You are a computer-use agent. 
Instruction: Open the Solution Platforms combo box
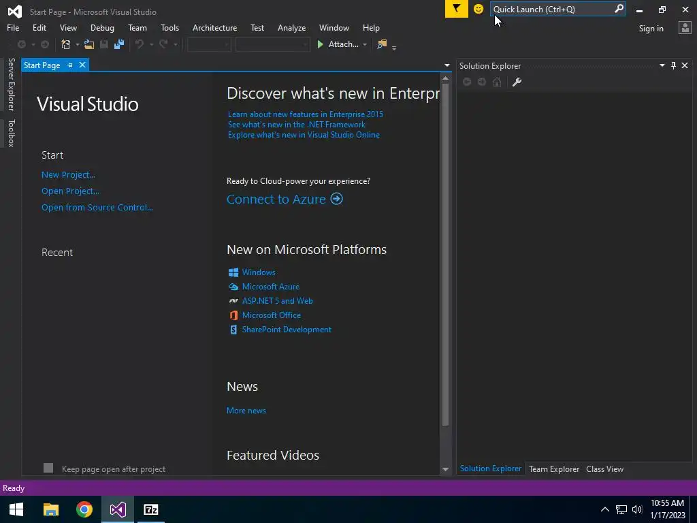click(x=272, y=44)
